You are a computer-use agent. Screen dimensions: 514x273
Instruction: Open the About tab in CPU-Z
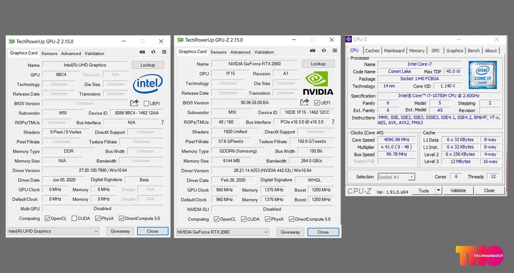tap(491, 51)
